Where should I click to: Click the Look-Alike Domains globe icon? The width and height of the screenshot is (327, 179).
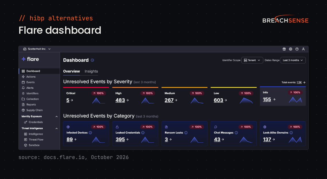(x=265, y=127)
